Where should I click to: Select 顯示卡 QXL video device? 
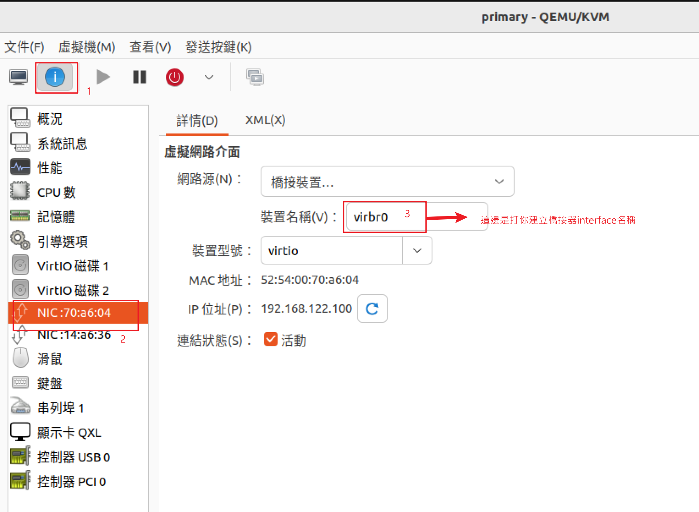click(x=69, y=433)
